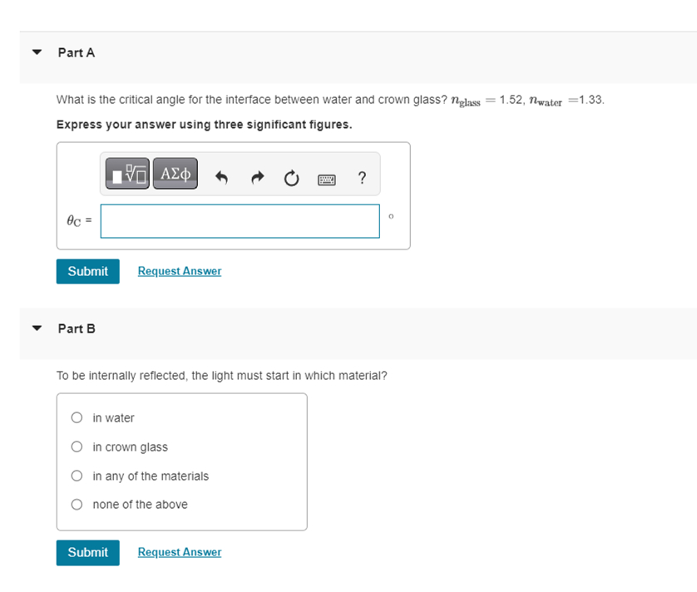This screenshot has height=592, width=697.
Task: Select 'none of the above' in Part B
Action: [x=76, y=504]
